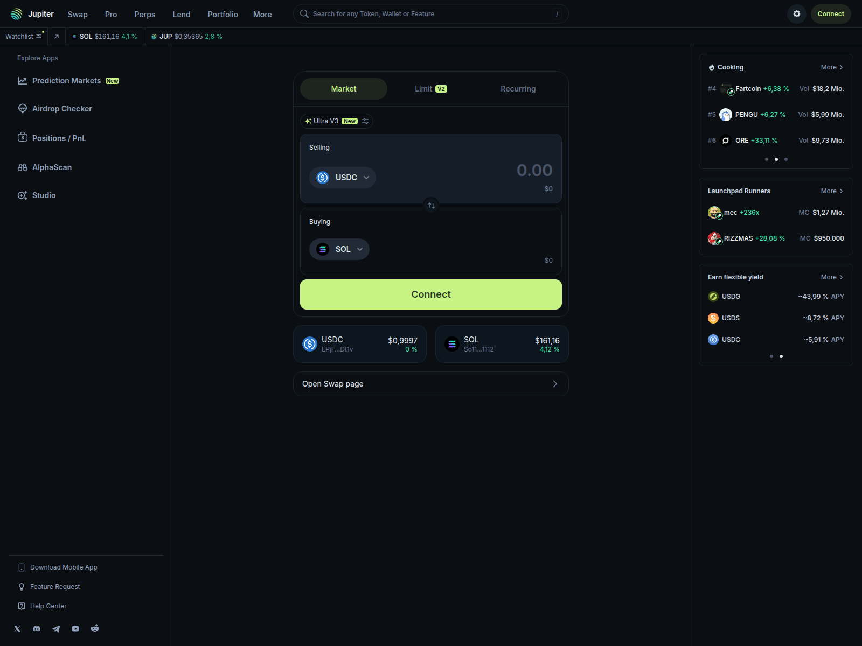Open Ultra V3 slider settings icon
862x646 pixels.
click(365, 121)
